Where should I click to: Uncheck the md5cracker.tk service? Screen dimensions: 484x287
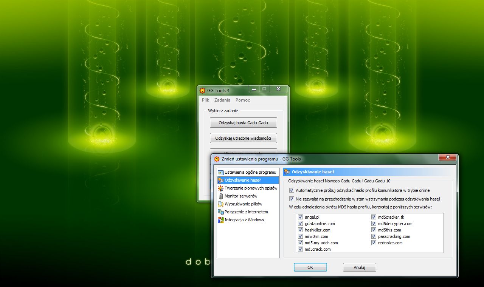[374, 217]
